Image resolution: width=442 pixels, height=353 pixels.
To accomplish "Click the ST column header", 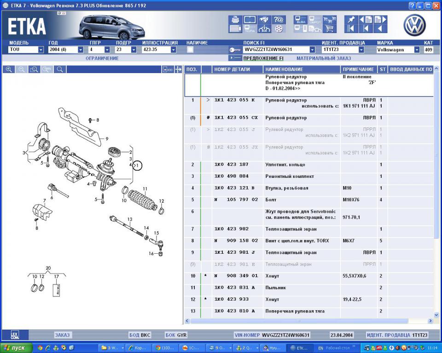I will [383, 69].
